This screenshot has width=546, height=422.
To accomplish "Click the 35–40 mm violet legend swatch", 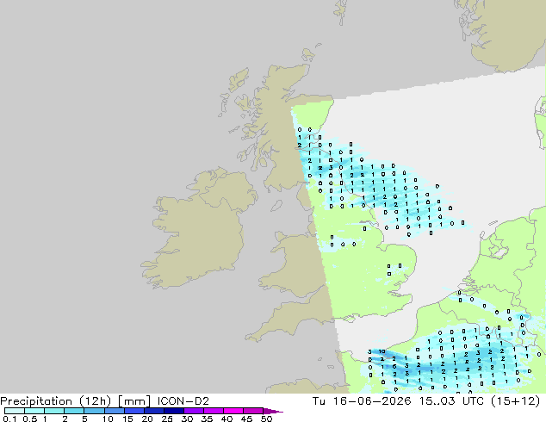I will coord(214,411).
